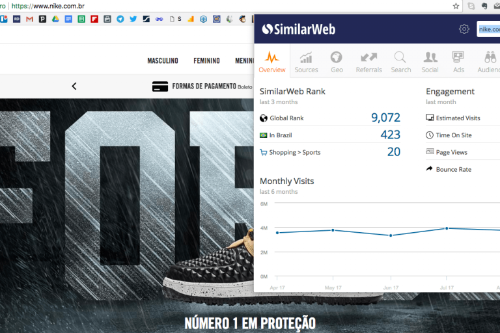Switch to the Referrals tab
Image resolution: width=500 pixels, height=333 pixels.
[368, 62]
